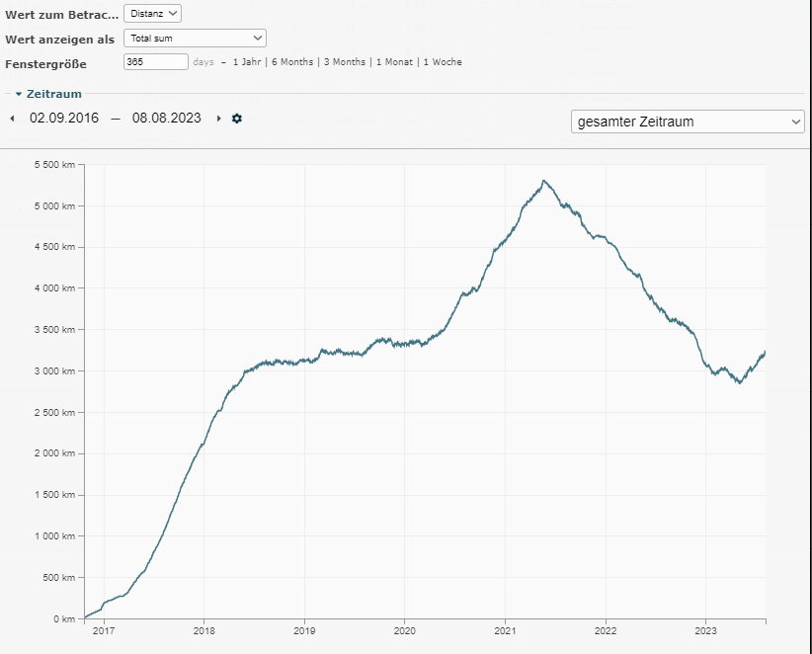This screenshot has height=654, width=812.
Task: Open the Distanz value dropdown
Action: point(153,13)
